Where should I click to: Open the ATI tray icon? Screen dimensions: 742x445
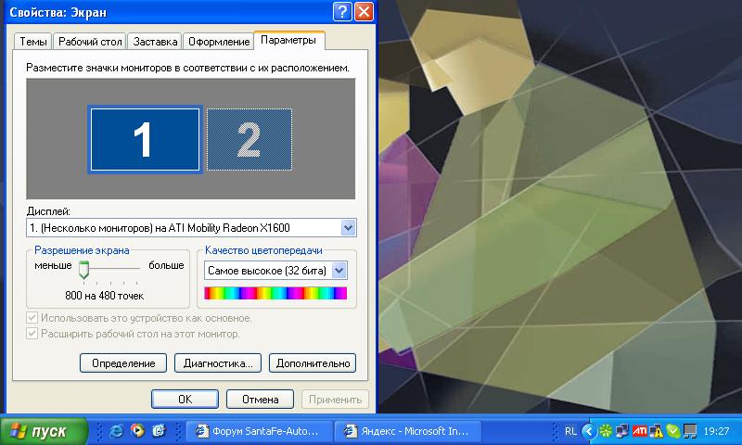(639, 431)
